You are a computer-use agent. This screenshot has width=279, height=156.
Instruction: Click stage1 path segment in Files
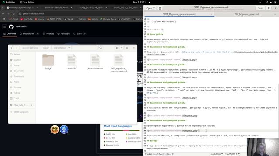tap(46, 48)
